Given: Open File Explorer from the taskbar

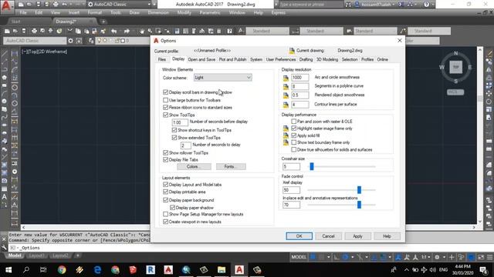Looking at the screenshot, I should 222,269.
